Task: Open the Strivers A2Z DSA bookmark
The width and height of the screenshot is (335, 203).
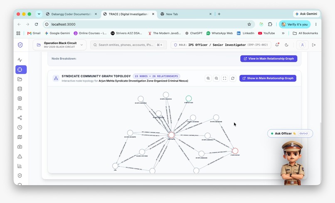Action: (x=126, y=33)
